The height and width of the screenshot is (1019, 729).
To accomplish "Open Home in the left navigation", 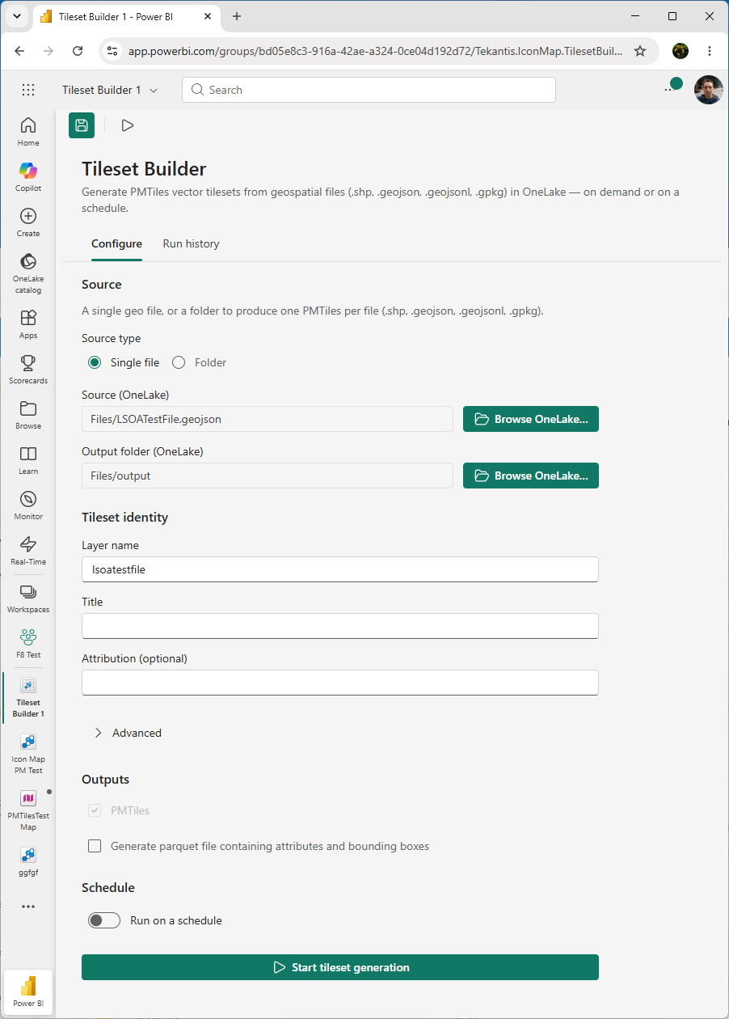I will pyautogui.click(x=28, y=131).
